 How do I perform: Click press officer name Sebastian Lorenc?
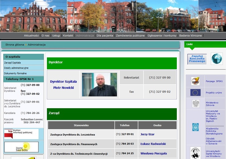[32, 119]
